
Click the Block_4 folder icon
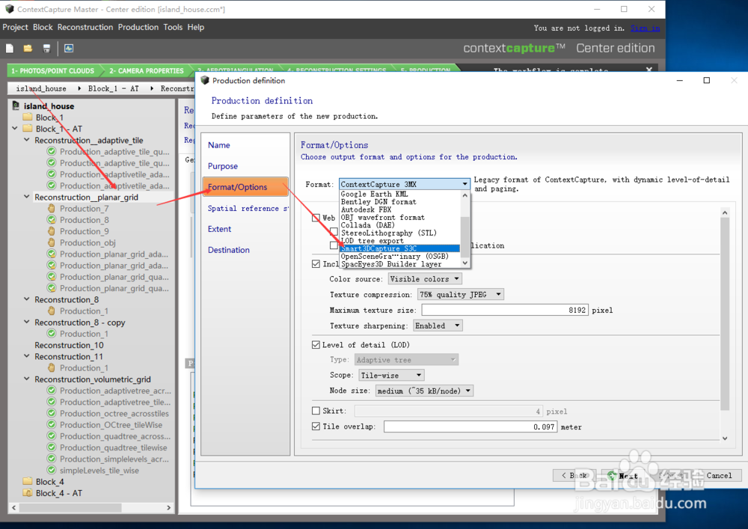coord(28,481)
